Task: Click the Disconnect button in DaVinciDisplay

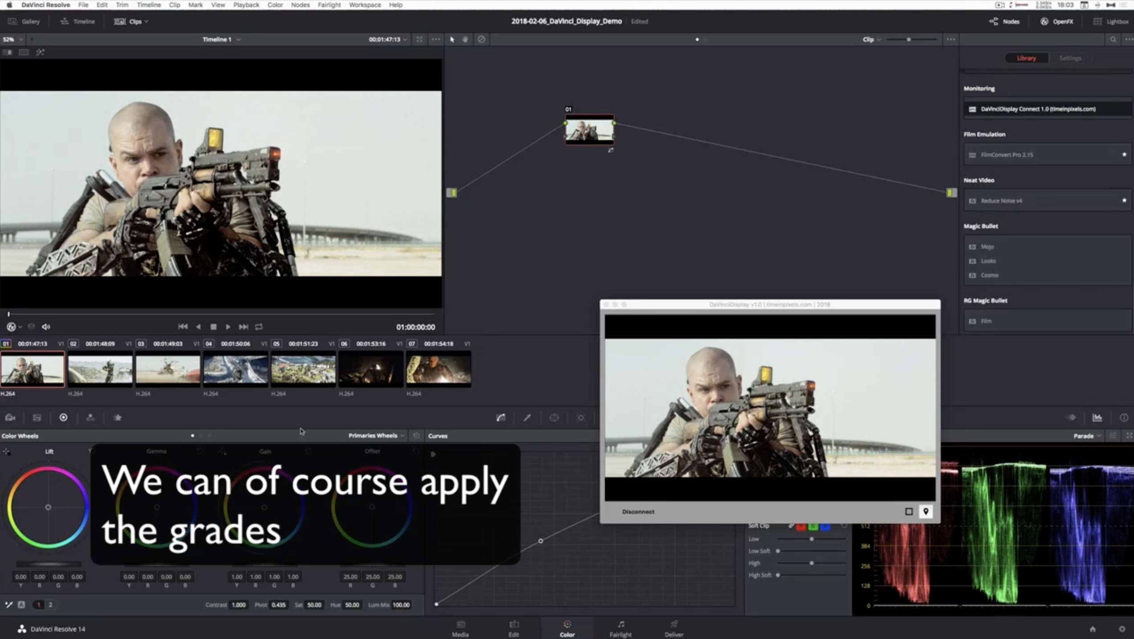Action: (x=638, y=512)
